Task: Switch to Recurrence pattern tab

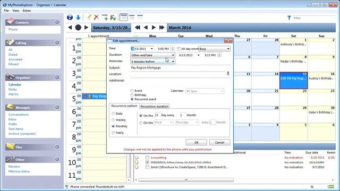Action: pos(124,106)
